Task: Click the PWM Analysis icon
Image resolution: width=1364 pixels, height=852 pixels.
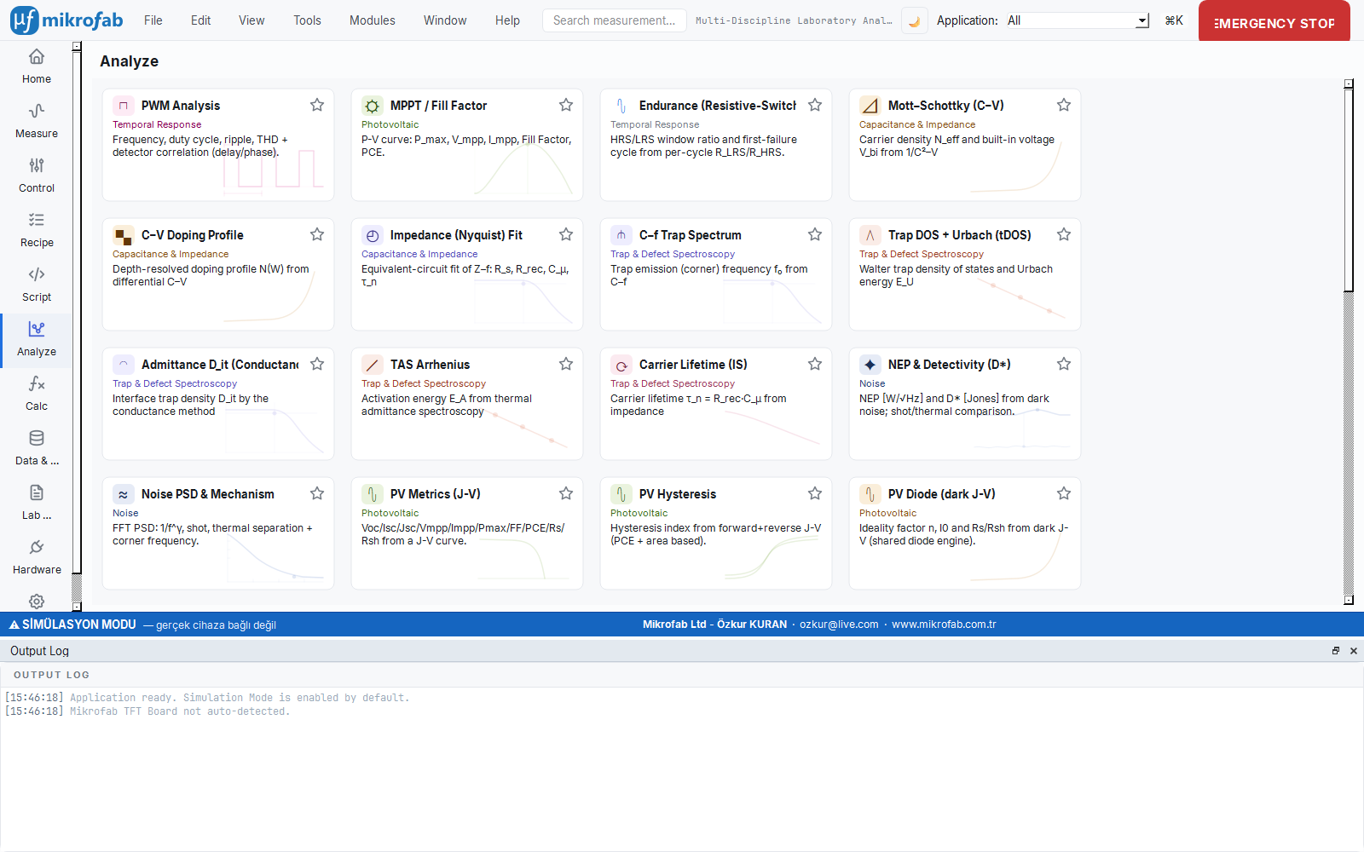Action: click(124, 106)
